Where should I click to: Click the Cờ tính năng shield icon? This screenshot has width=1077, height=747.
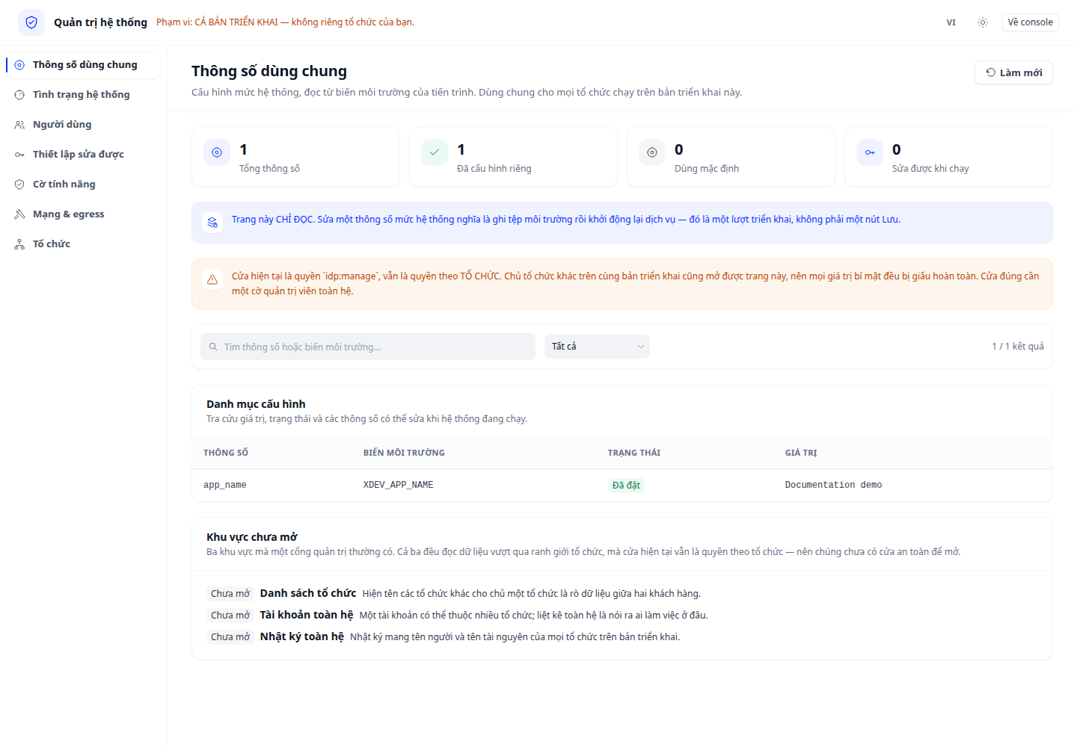tap(19, 185)
